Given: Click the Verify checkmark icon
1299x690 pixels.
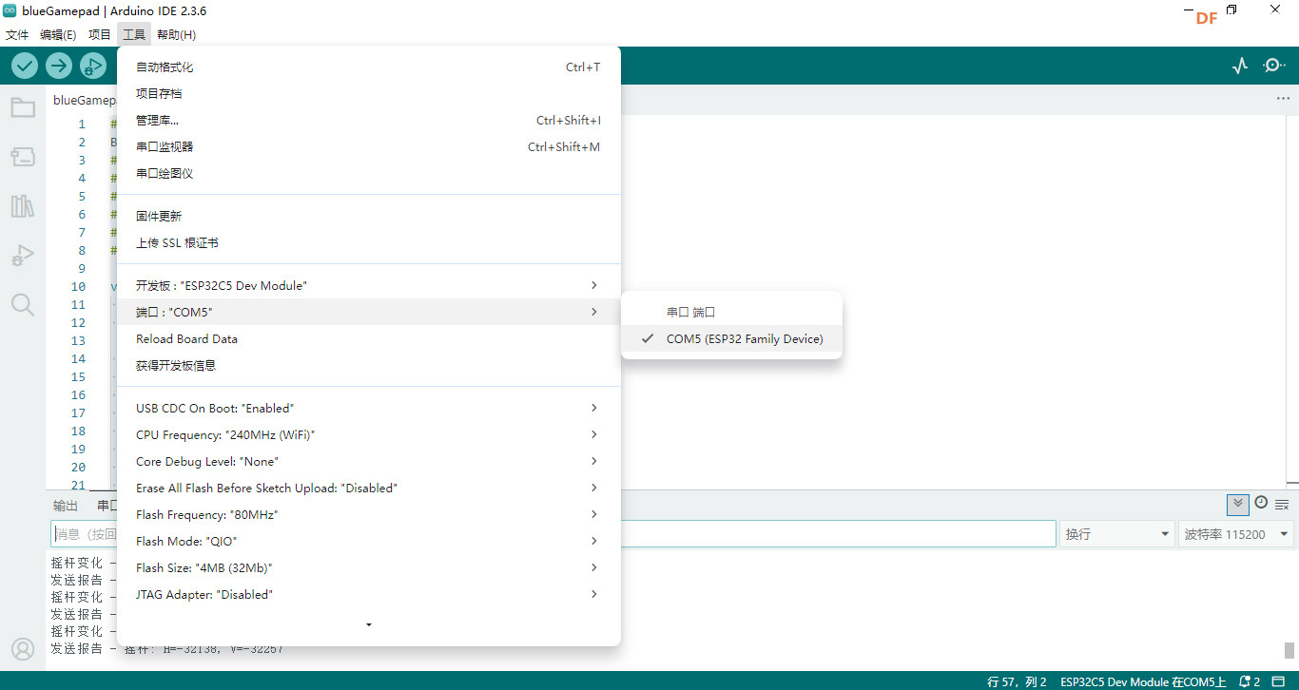Looking at the screenshot, I should [25, 66].
